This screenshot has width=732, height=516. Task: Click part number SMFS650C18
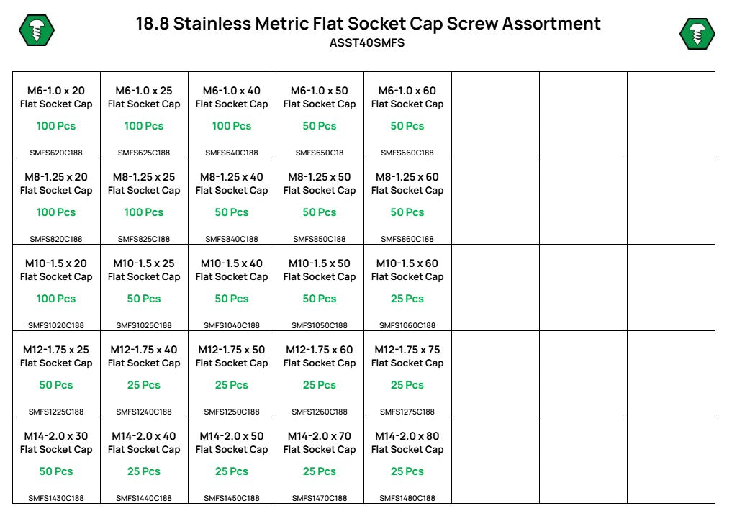(x=320, y=153)
